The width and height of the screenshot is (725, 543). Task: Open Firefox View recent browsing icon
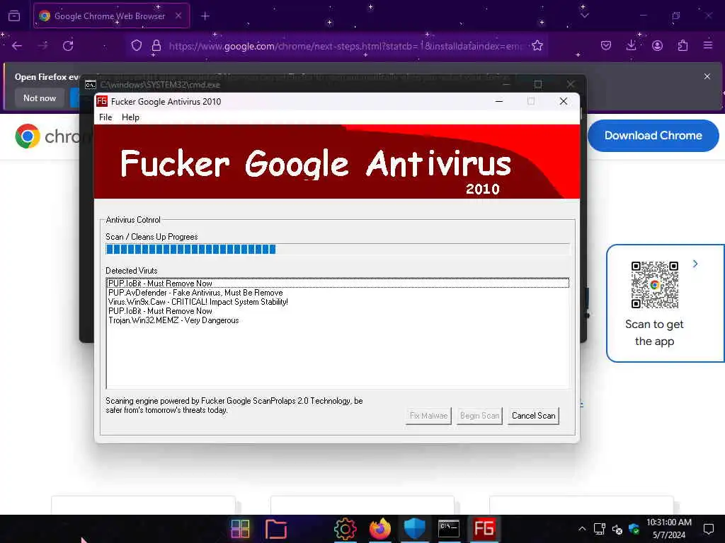click(x=14, y=16)
